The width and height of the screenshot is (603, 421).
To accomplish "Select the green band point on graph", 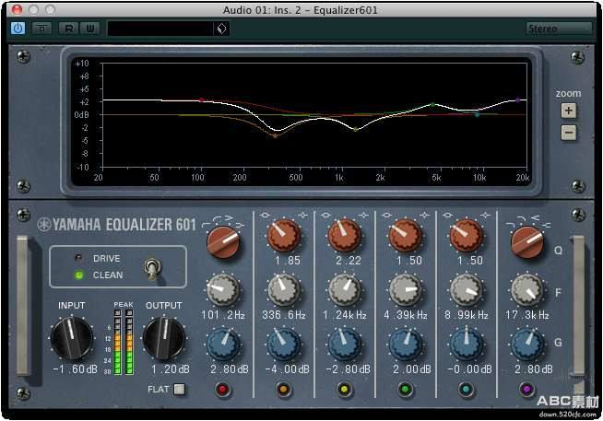I will 432,104.
